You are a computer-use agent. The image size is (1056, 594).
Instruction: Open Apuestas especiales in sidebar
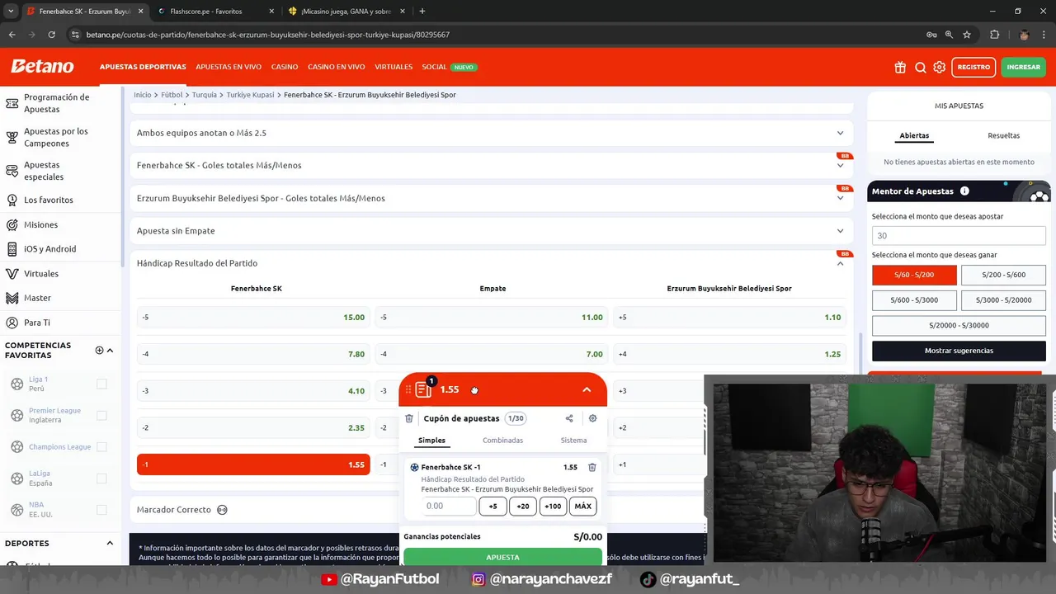pos(44,171)
